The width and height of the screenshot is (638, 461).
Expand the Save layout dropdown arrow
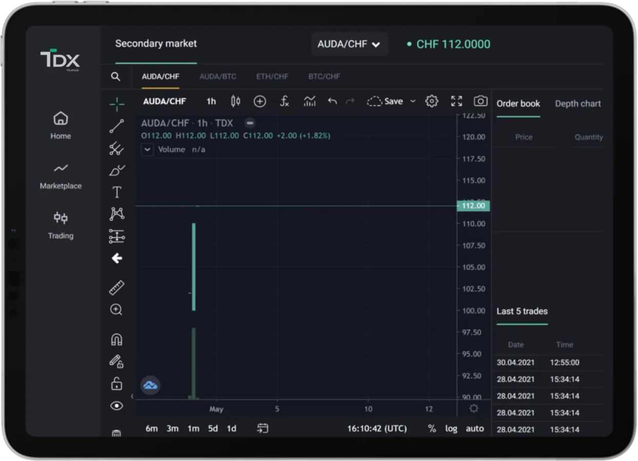click(x=413, y=101)
